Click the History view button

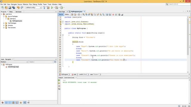[x=67, y=15]
